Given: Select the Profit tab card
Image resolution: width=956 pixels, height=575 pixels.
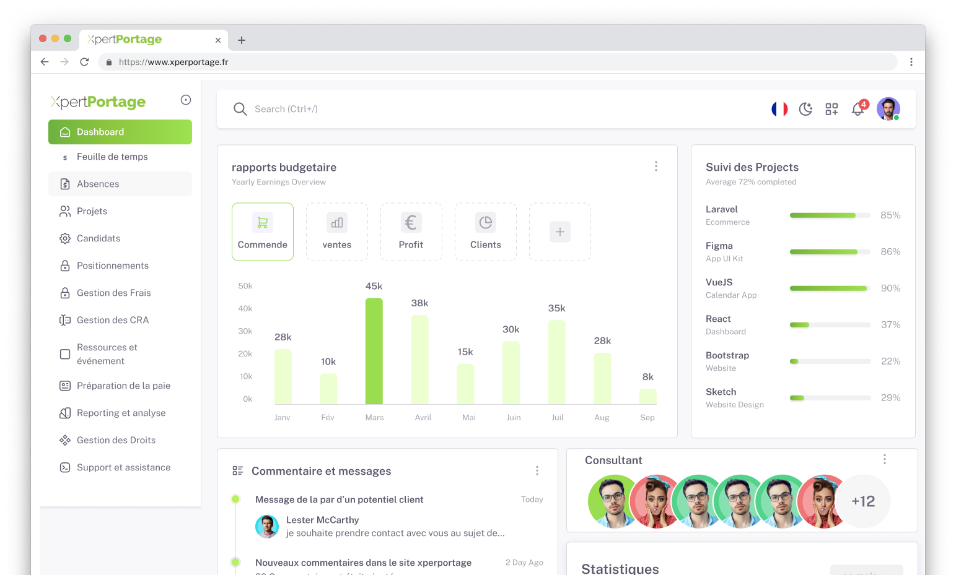Looking at the screenshot, I should pos(411,231).
